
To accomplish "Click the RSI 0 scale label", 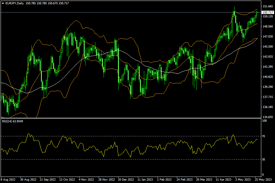I will pyautogui.click(x=263, y=174).
